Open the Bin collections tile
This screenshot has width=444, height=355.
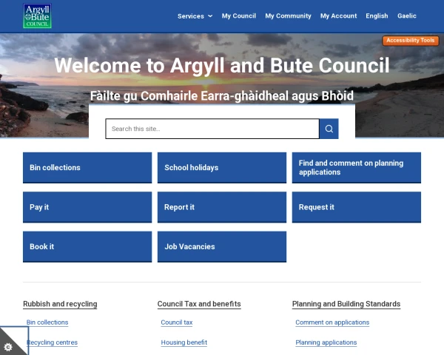(87, 168)
